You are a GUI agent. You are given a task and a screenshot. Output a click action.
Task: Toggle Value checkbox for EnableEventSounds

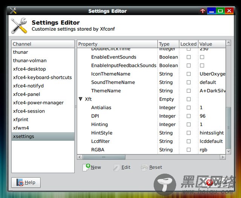(x=202, y=57)
